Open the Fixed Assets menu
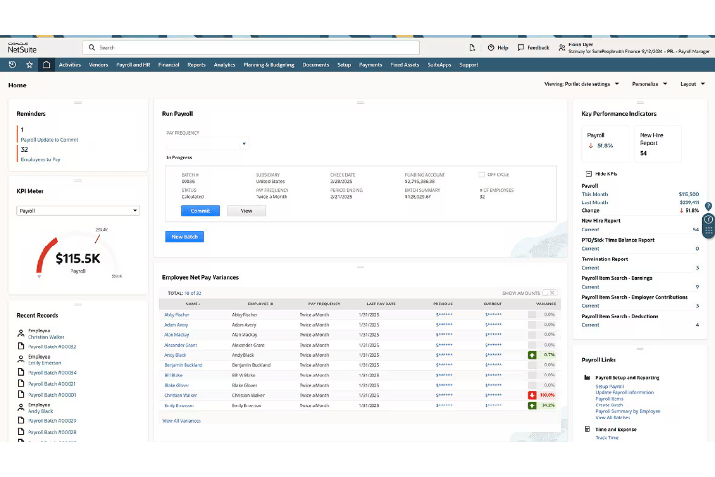Viewport: 715px width, 477px height. click(x=404, y=65)
